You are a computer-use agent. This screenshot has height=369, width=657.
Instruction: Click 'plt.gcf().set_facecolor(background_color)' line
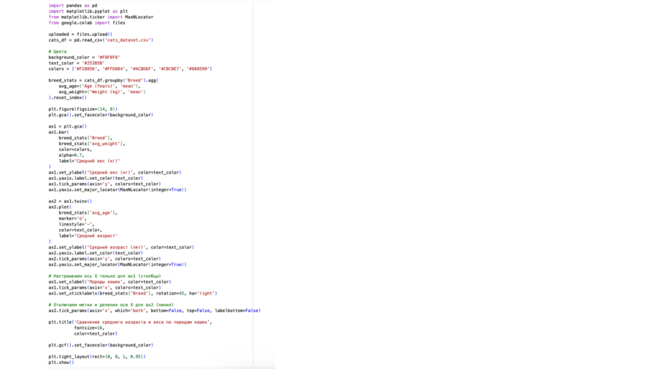point(101,345)
